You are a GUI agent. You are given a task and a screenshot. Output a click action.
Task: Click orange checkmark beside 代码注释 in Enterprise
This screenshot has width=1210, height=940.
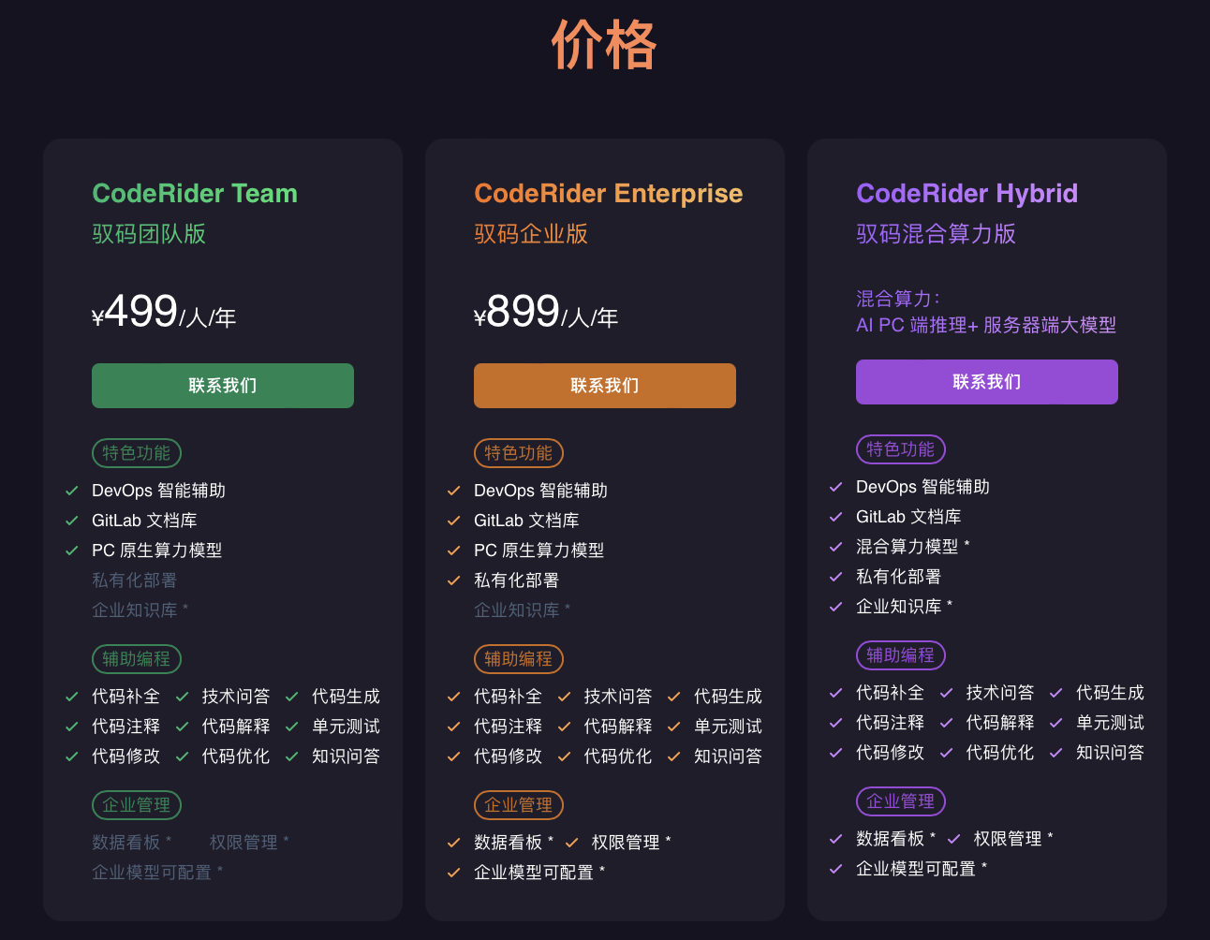(453, 727)
